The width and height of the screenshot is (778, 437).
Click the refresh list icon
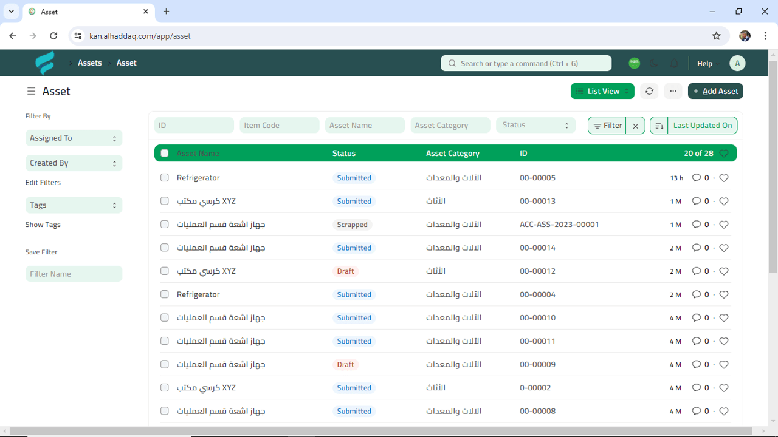[649, 91]
